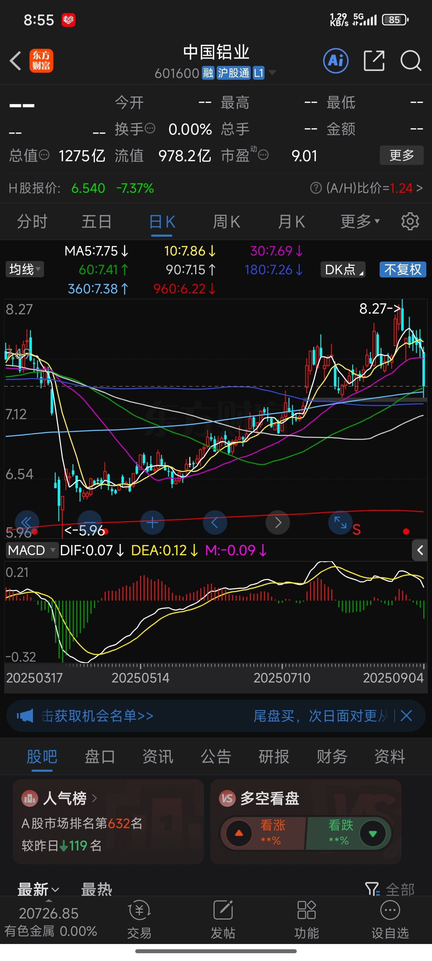Open 全部 filter icon
The width and height of the screenshot is (432, 961).
point(372,889)
